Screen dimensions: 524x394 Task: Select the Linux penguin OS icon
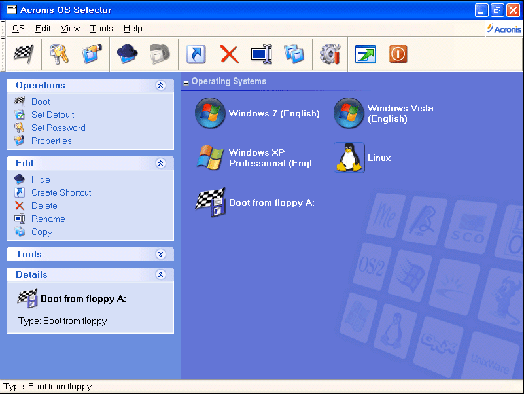349,158
